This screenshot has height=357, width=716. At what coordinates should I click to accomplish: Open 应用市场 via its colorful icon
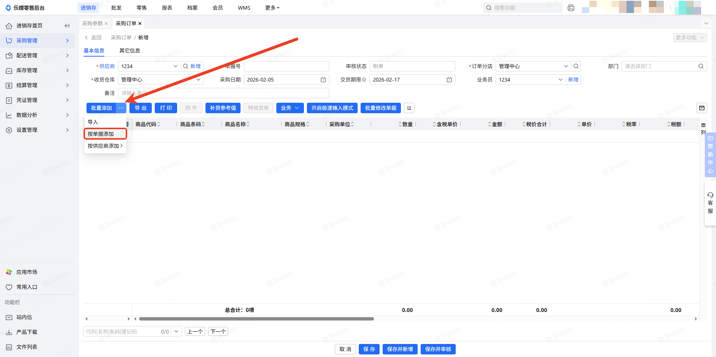pos(9,272)
